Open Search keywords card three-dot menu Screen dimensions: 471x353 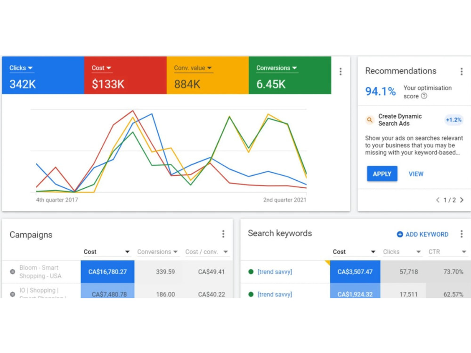(x=462, y=234)
